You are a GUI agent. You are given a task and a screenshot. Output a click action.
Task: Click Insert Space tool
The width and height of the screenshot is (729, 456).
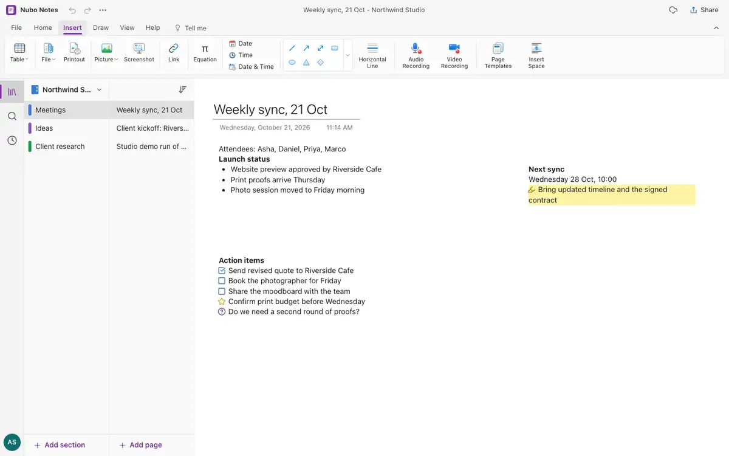(536, 56)
